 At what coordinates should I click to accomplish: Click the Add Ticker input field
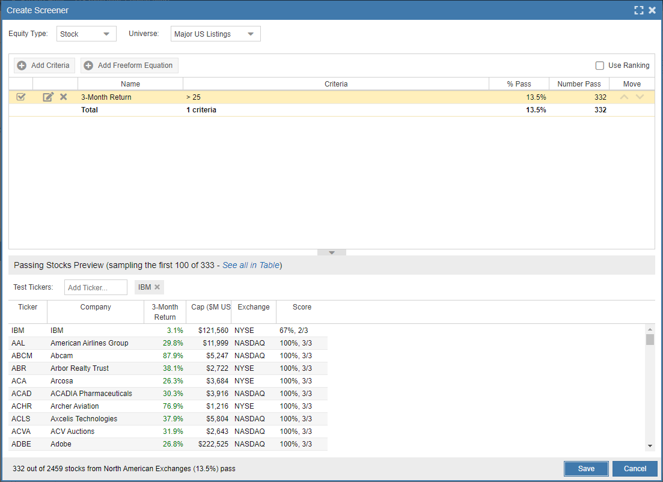coord(96,287)
